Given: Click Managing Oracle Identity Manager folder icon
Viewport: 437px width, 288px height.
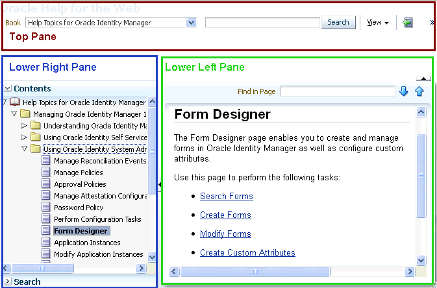Looking at the screenshot, I should pos(25,114).
